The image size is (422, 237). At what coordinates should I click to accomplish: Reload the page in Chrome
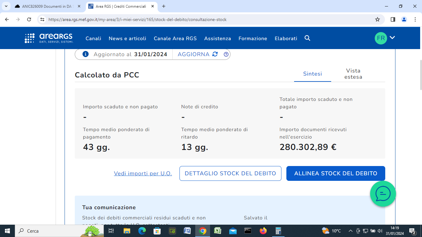coord(29,19)
